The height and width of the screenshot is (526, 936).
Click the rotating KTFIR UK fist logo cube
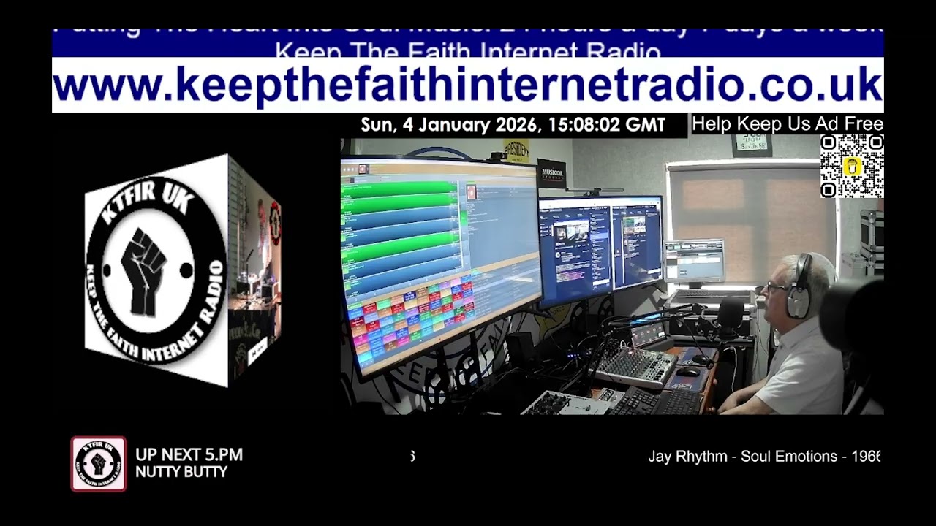click(x=183, y=270)
